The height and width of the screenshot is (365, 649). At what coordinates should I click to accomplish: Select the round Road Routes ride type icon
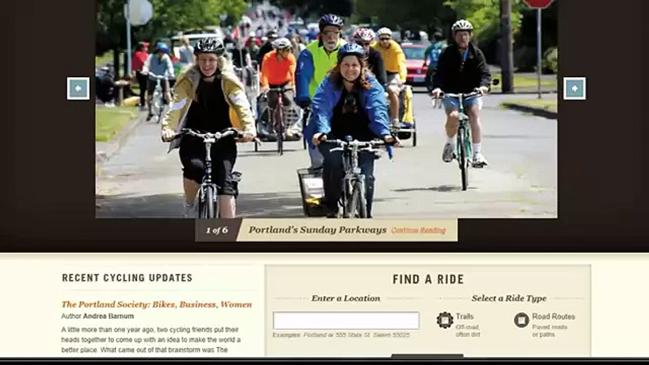click(x=521, y=320)
